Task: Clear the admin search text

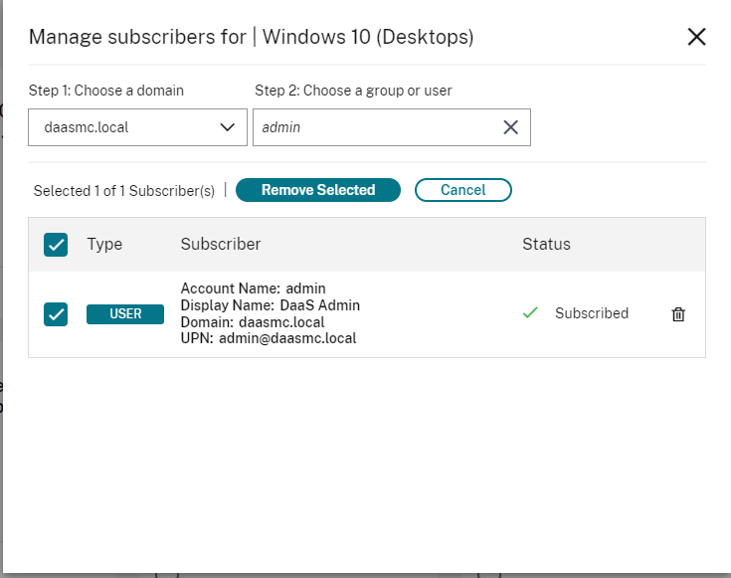Action: pos(510,127)
